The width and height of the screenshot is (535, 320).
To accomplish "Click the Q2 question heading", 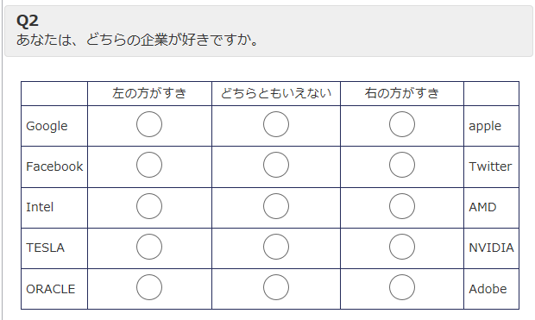I will (28, 21).
